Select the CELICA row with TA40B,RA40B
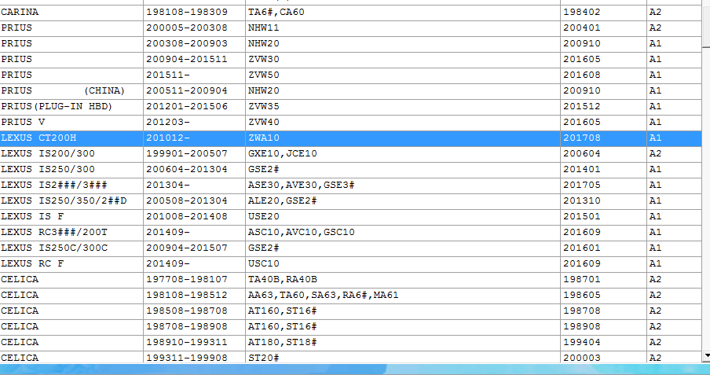This screenshot has width=710, height=375. click(351, 279)
